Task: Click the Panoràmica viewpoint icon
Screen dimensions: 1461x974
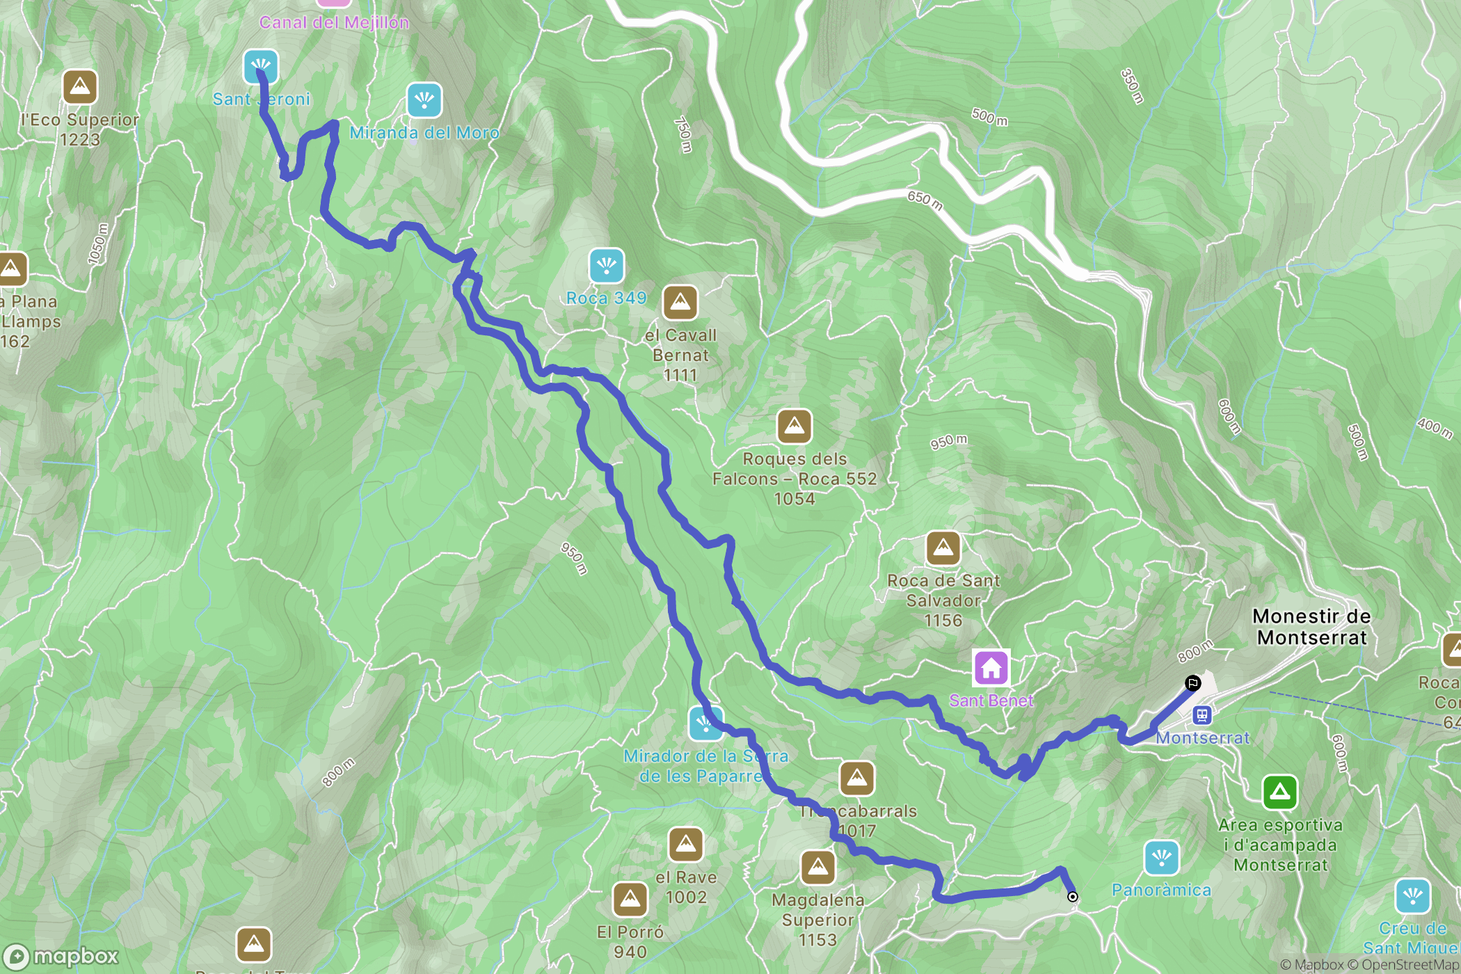Action: point(1162,858)
